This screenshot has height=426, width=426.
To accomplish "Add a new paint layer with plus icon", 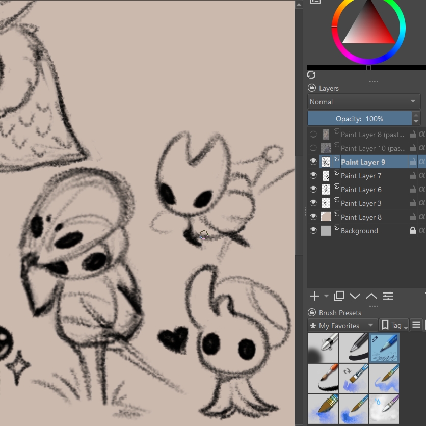I will (x=314, y=296).
